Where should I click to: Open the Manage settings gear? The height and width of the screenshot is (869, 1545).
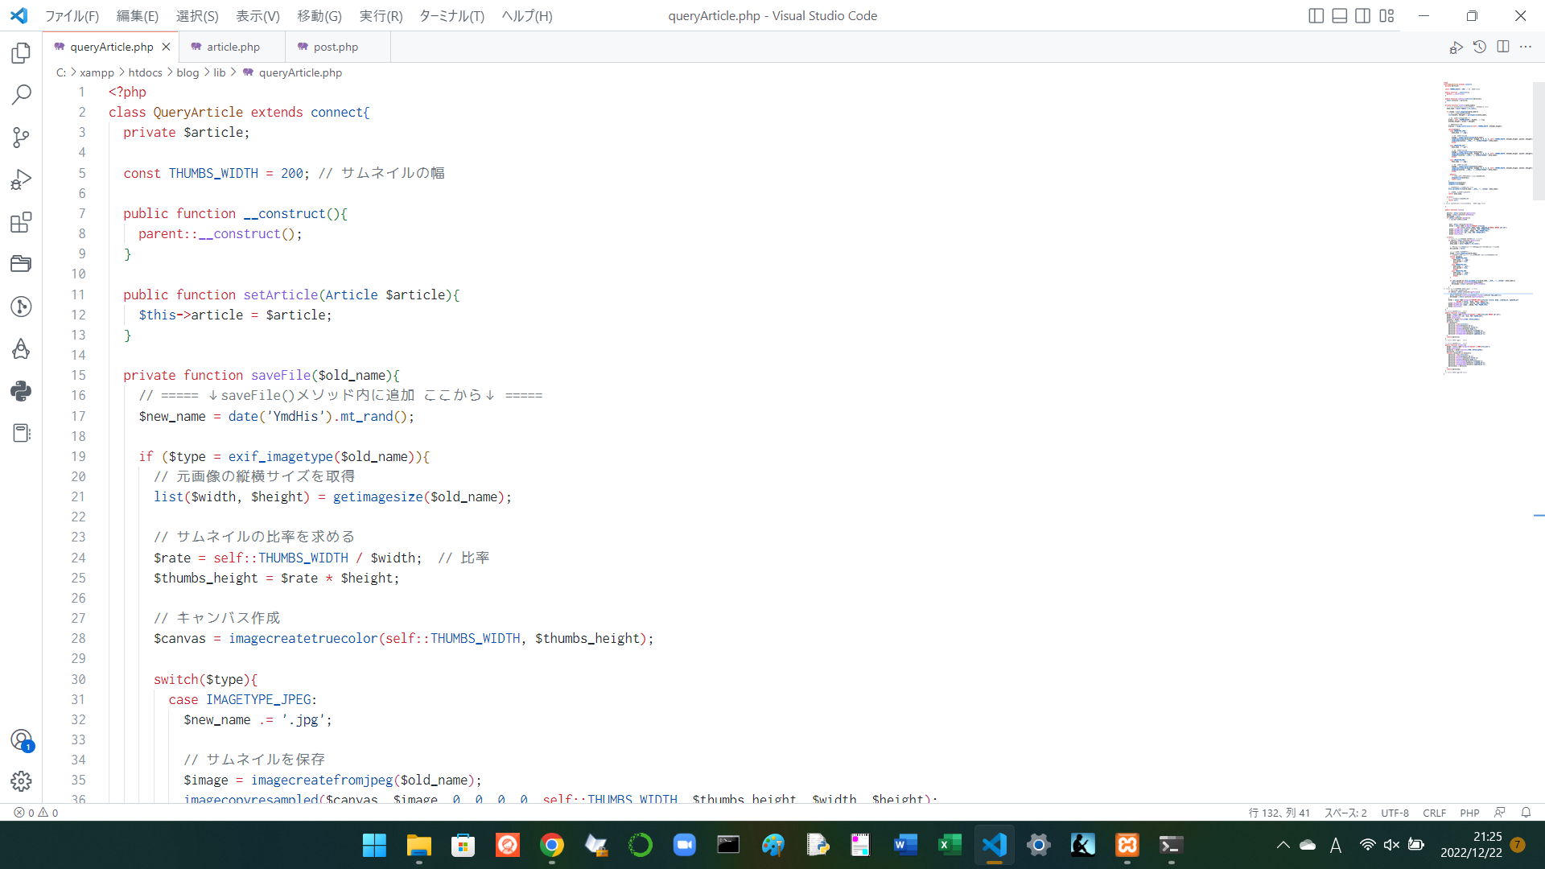pyautogui.click(x=21, y=780)
